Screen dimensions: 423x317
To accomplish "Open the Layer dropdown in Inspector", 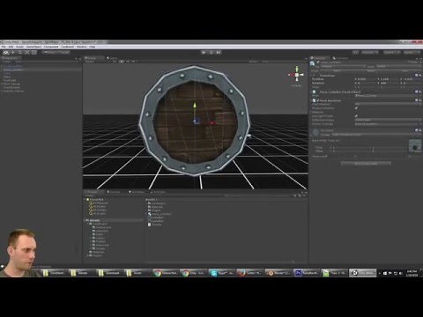I will [398, 67].
